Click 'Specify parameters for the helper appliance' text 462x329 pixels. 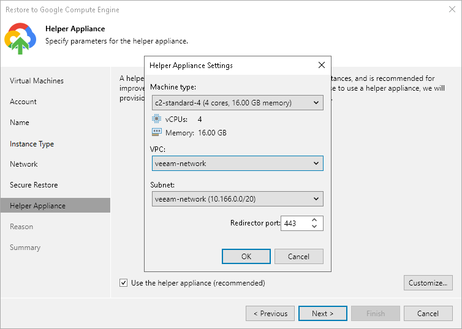pos(116,41)
